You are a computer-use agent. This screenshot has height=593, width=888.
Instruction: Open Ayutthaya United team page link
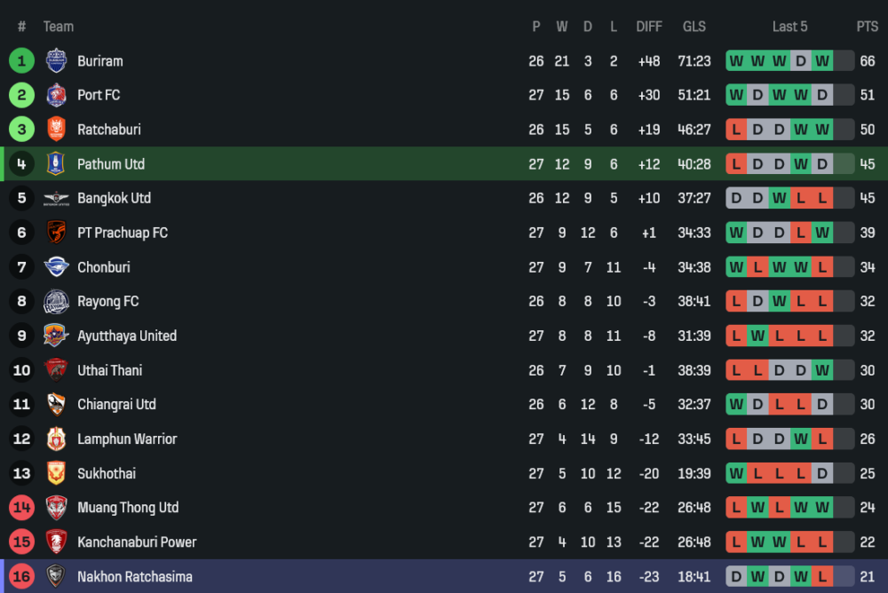point(127,336)
